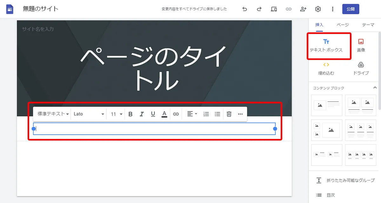Viewport: 381px width, 203px height.
Task: Click the undo arrow in the top bar
Action: coord(244,9)
